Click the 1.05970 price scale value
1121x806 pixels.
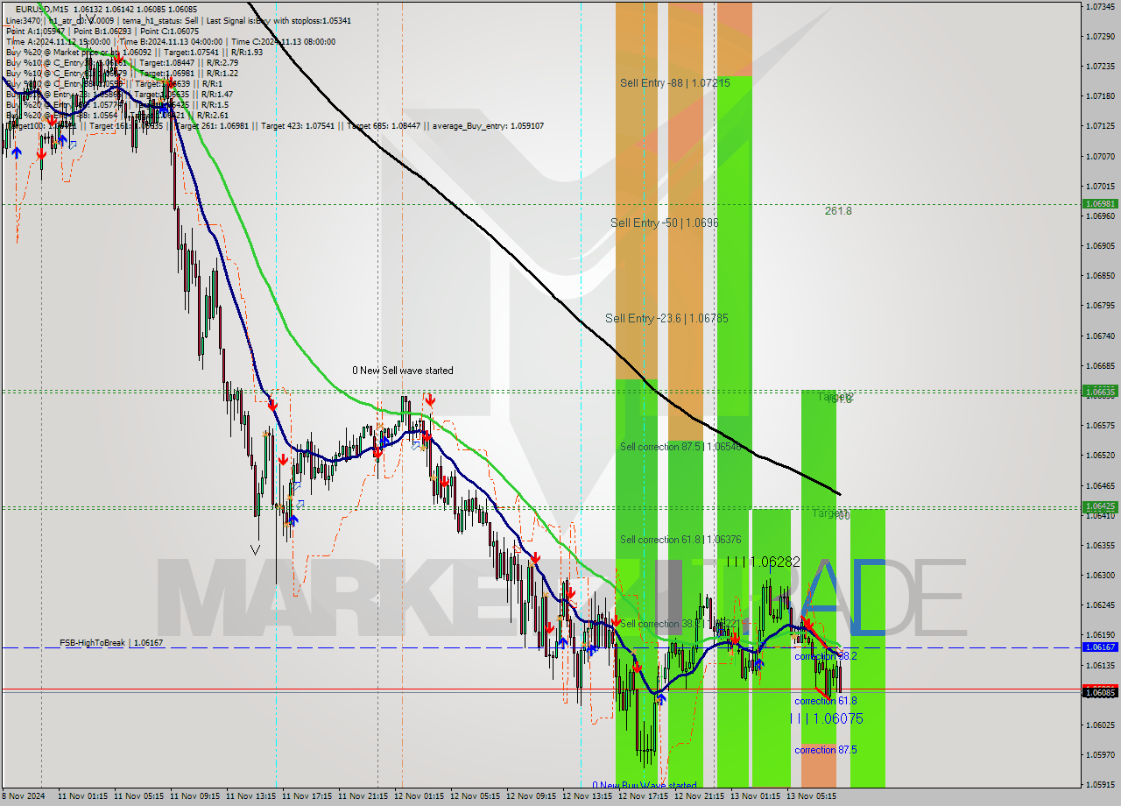tap(1100, 754)
